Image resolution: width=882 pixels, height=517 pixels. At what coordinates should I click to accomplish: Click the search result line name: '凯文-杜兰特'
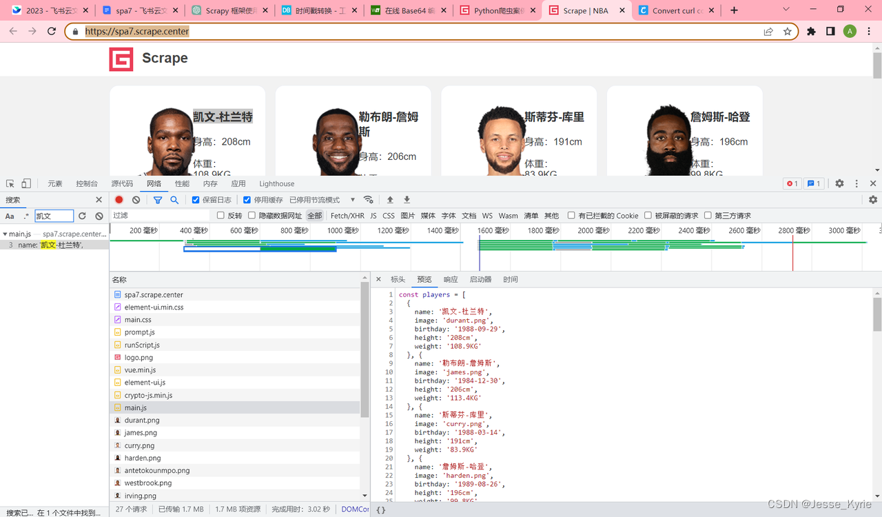coord(54,245)
